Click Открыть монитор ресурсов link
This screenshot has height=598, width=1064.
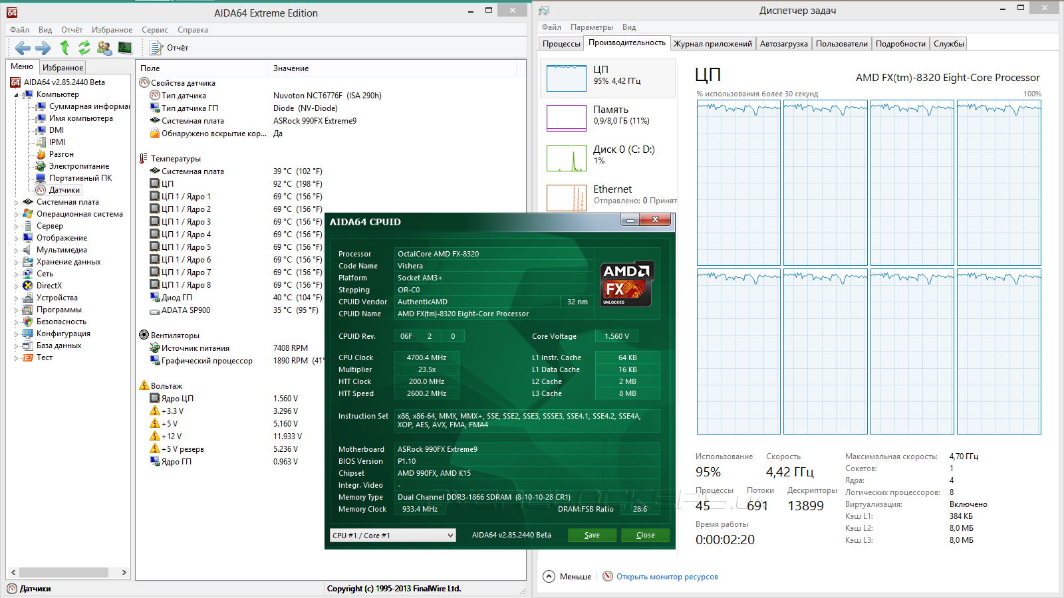point(667,577)
